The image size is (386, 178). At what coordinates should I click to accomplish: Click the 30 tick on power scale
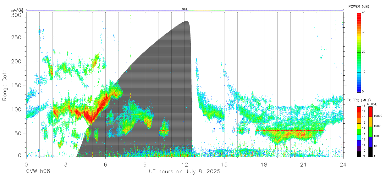363,32
